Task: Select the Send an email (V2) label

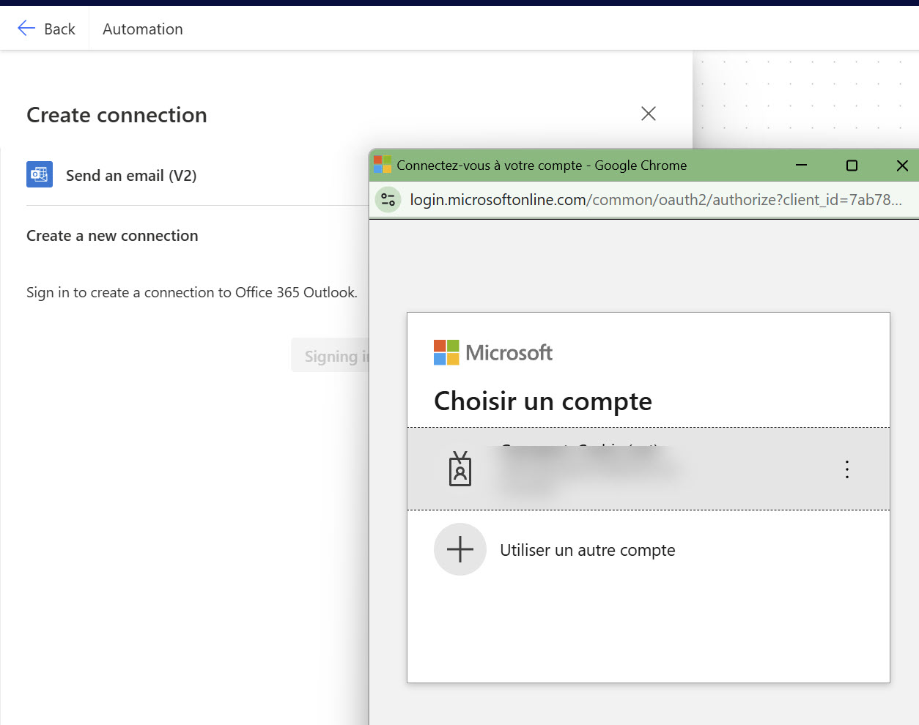Action: click(x=131, y=176)
